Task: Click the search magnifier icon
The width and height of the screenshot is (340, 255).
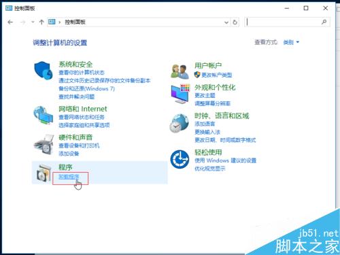Action: point(324,22)
